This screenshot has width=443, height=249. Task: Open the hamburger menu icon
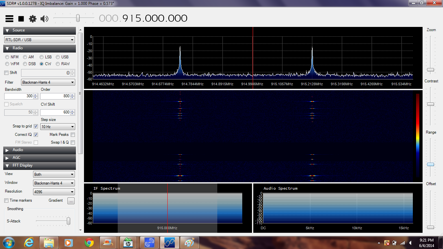click(9, 19)
